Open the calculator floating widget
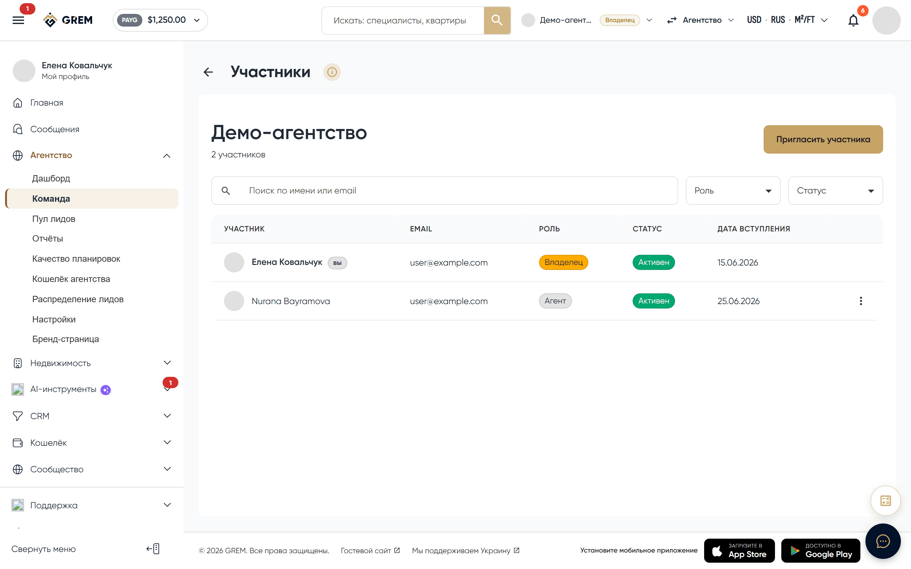Viewport: 911px width, 569px height. point(885,500)
